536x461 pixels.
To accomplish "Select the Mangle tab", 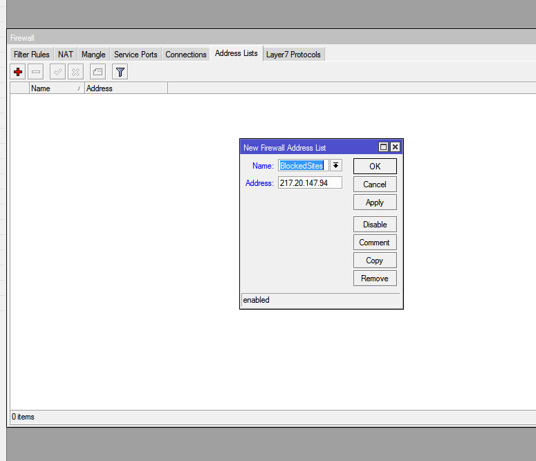I will click(x=93, y=55).
